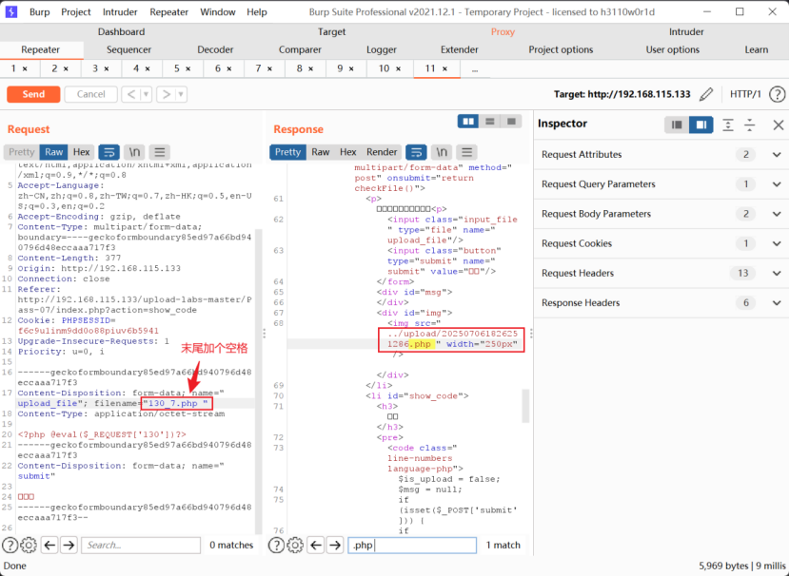Screen dimensions: 790x576
Task: Close Repeater tab 5
Action: 188,69
